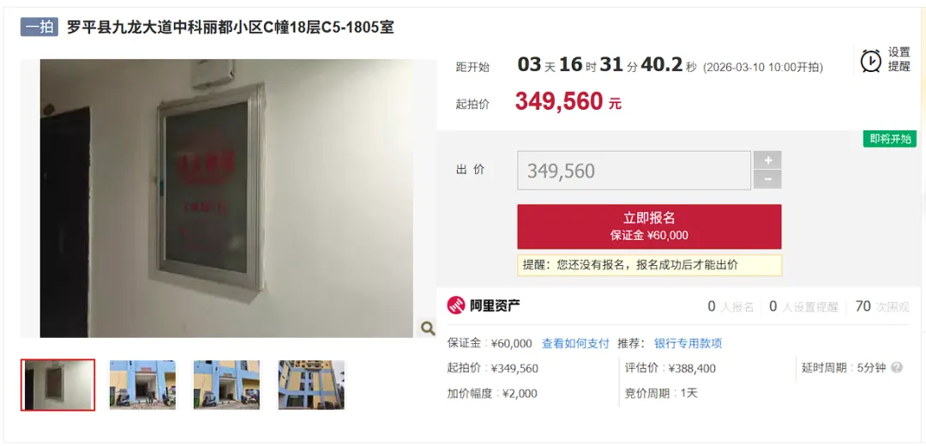Open the 查看如何支付 link

(x=575, y=343)
